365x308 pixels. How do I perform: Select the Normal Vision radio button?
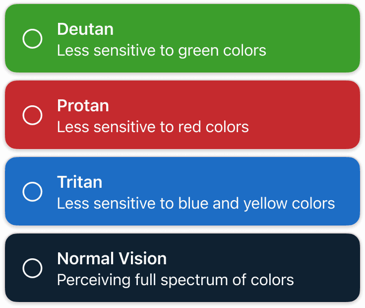32,268
